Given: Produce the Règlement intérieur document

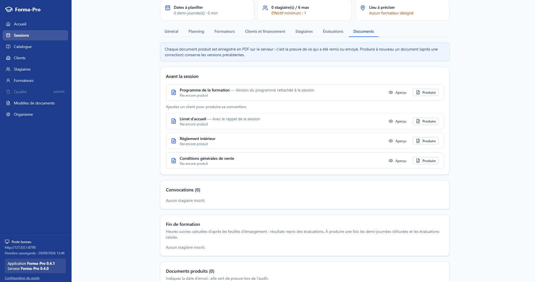Looking at the screenshot, I should (426, 141).
